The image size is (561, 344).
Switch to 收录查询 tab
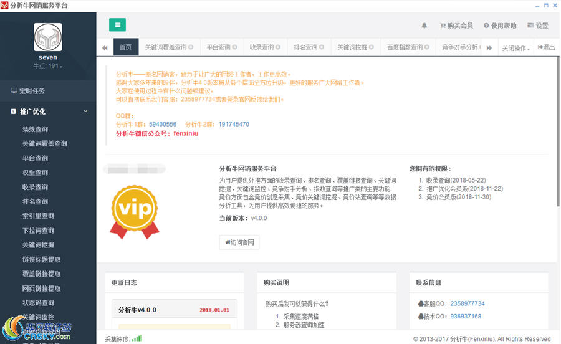point(262,47)
